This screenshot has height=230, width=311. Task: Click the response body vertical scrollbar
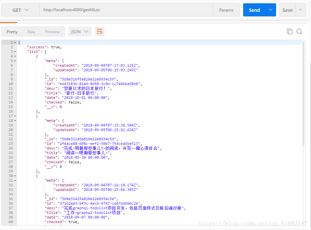click(x=303, y=94)
